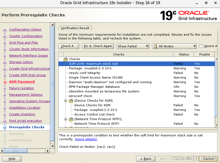This screenshot has width=220, height=163.
Task: Open the Management Options step
Action: [26, 95]
